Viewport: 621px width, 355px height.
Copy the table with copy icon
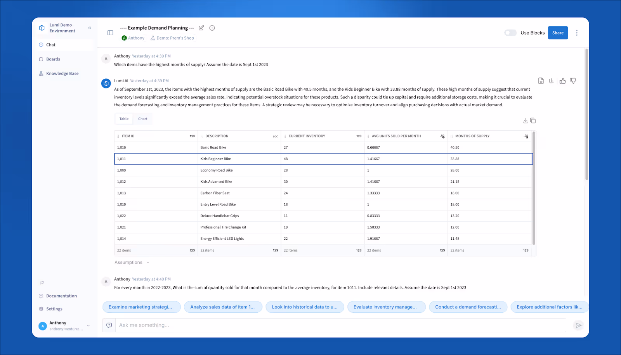[533, 121]
